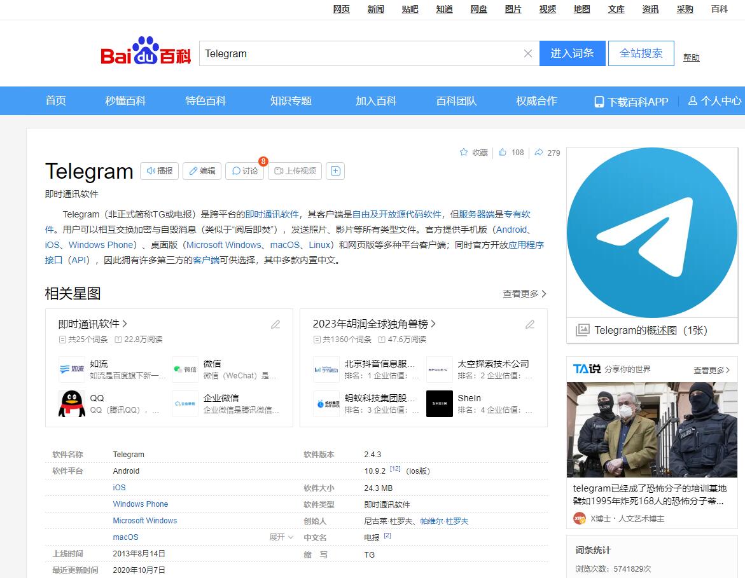Open the 服务器端 link

(x=477, y=215)
